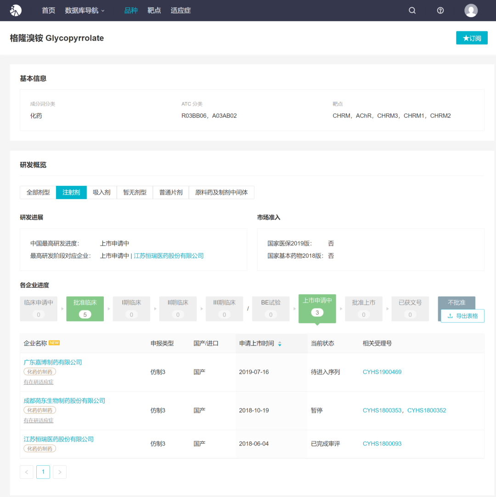The height and width of the screenshot is (497, 496).
Task: Open the 江苏恒瑞医药股份有限公司 link in 研发进展
Action: pyautogui.click(x=169, y=256)
